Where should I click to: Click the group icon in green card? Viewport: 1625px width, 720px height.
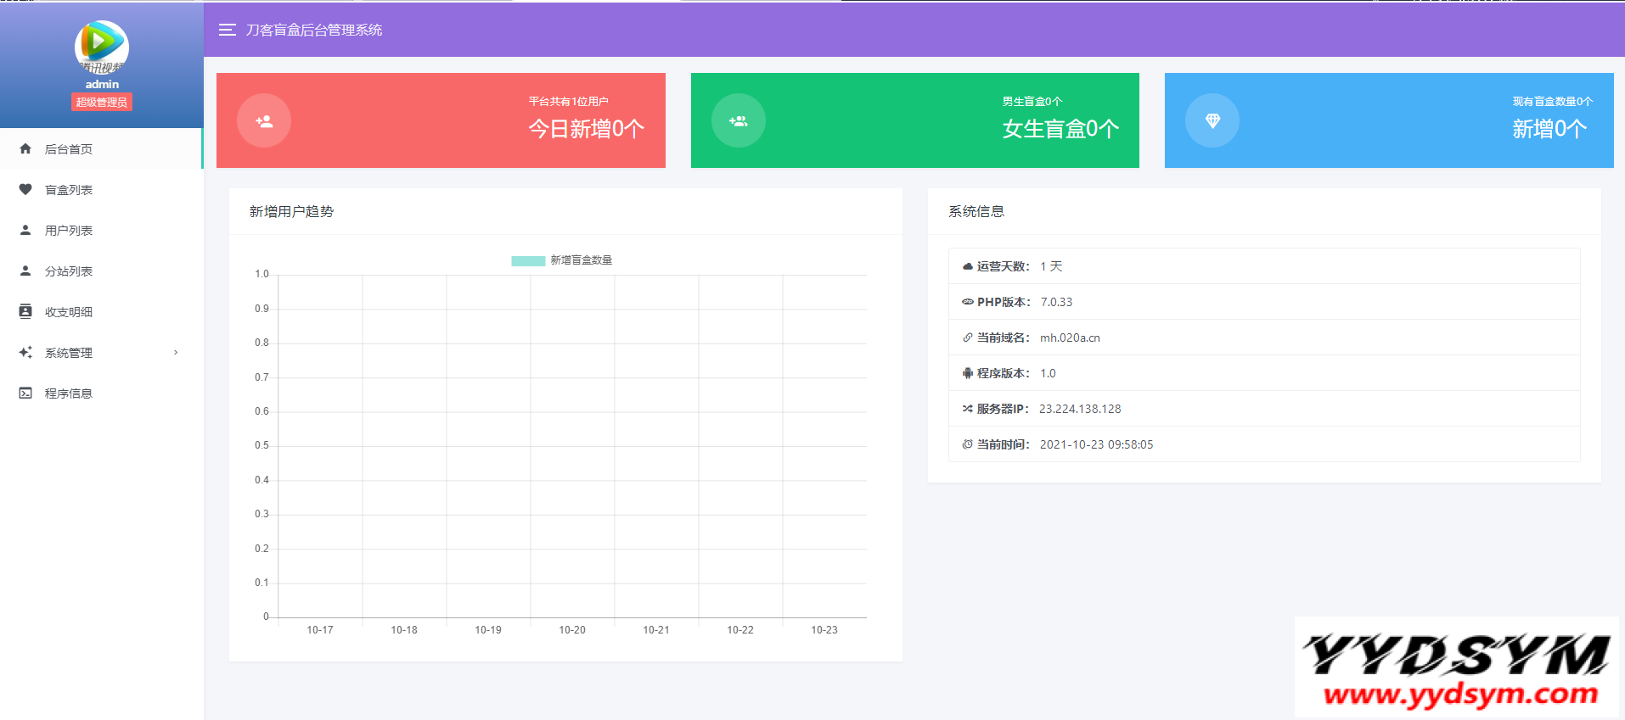tap(738, 120)
